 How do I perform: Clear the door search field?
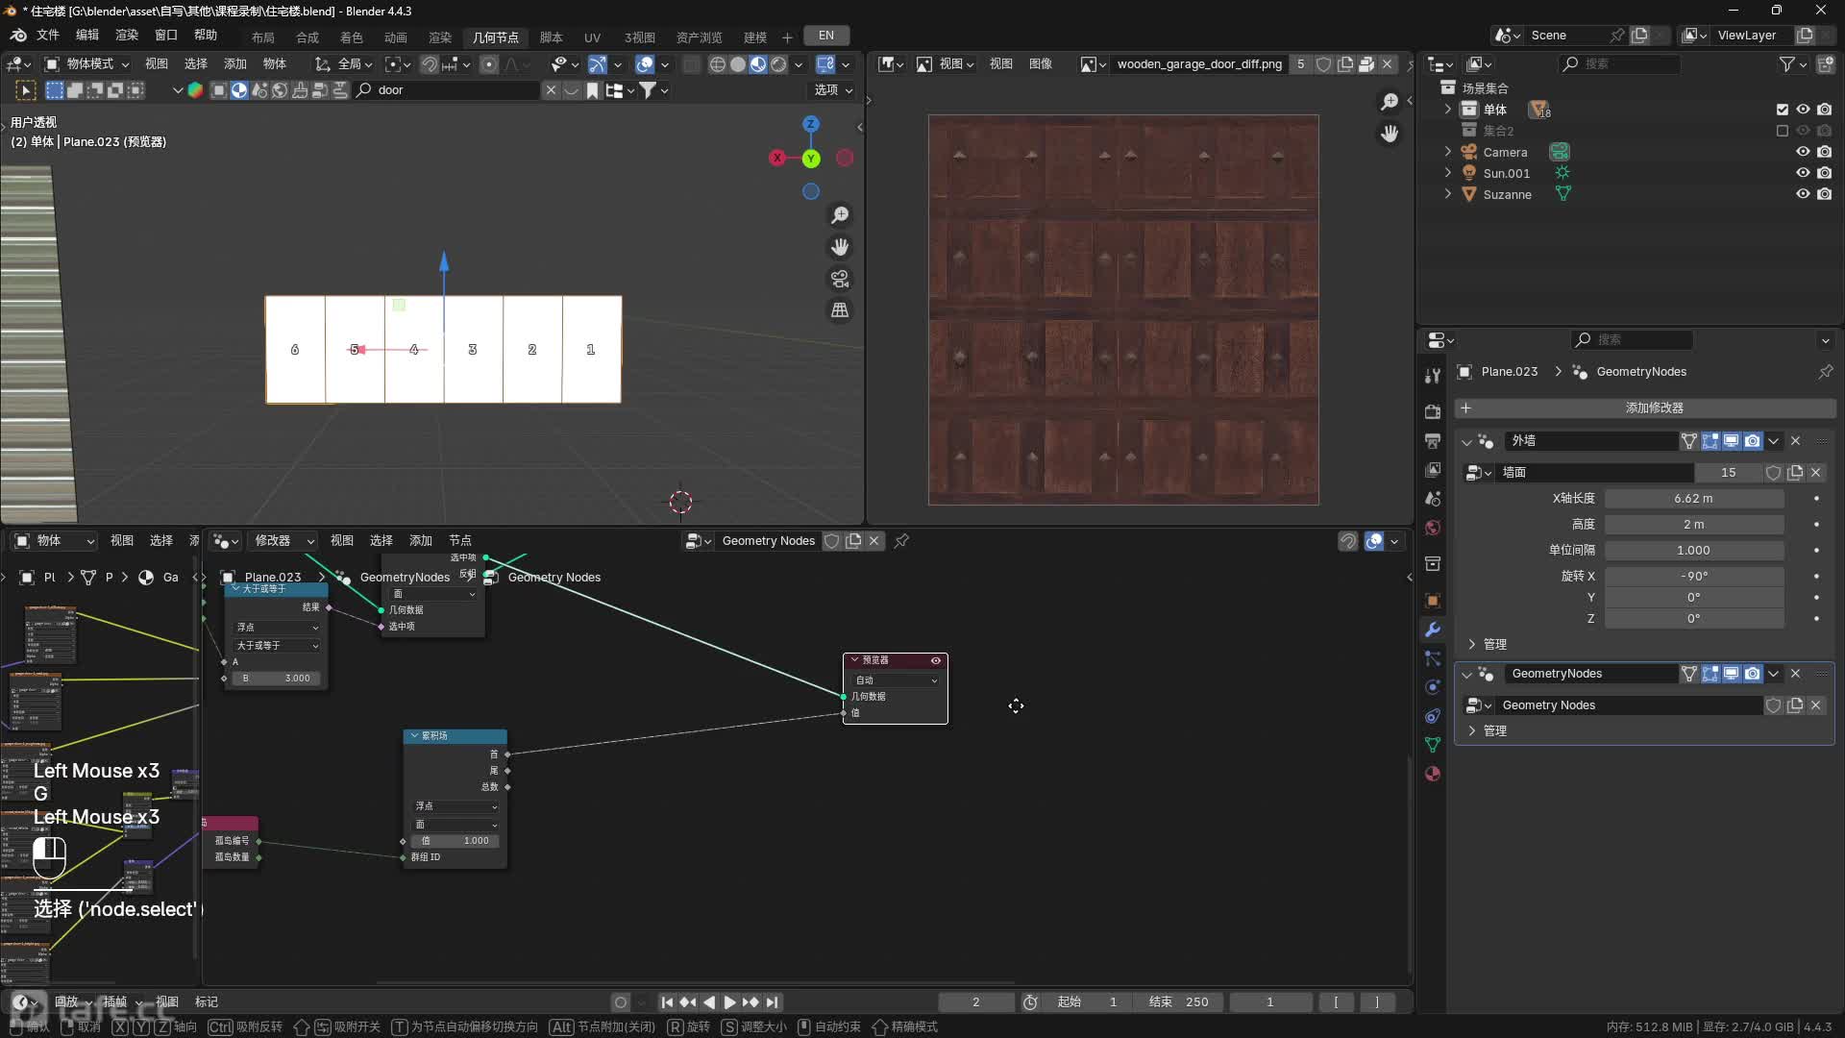click(551, 90)
